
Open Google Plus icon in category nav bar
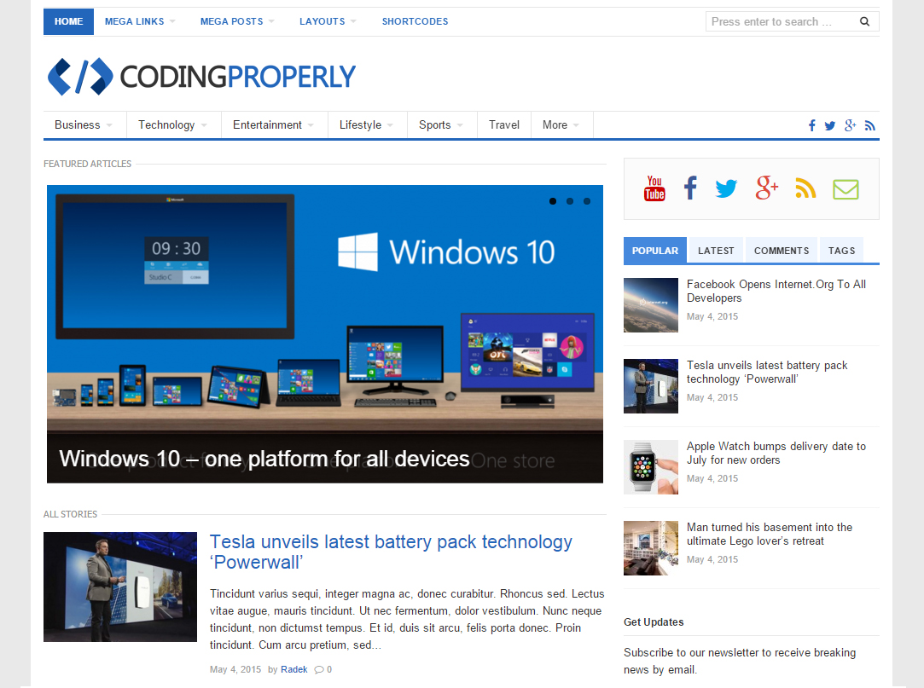(x=850, y=124)
